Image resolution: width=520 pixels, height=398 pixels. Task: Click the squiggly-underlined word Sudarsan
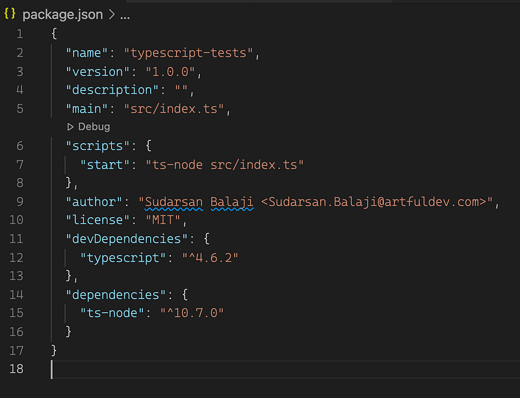tap(174, 202)
